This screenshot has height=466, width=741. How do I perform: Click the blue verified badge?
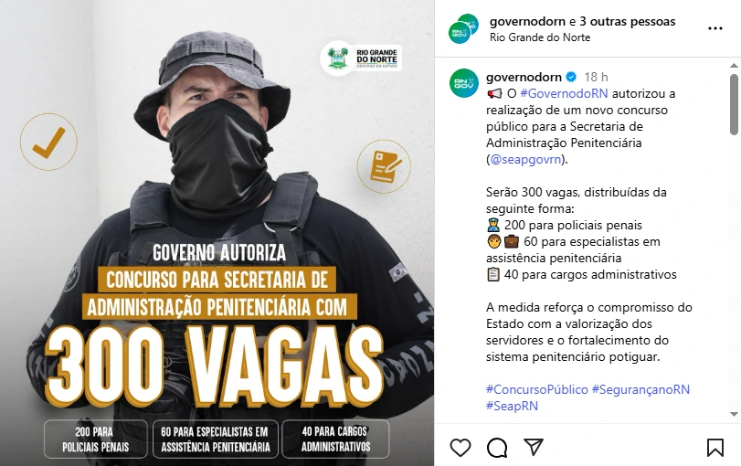pos(571,77)
